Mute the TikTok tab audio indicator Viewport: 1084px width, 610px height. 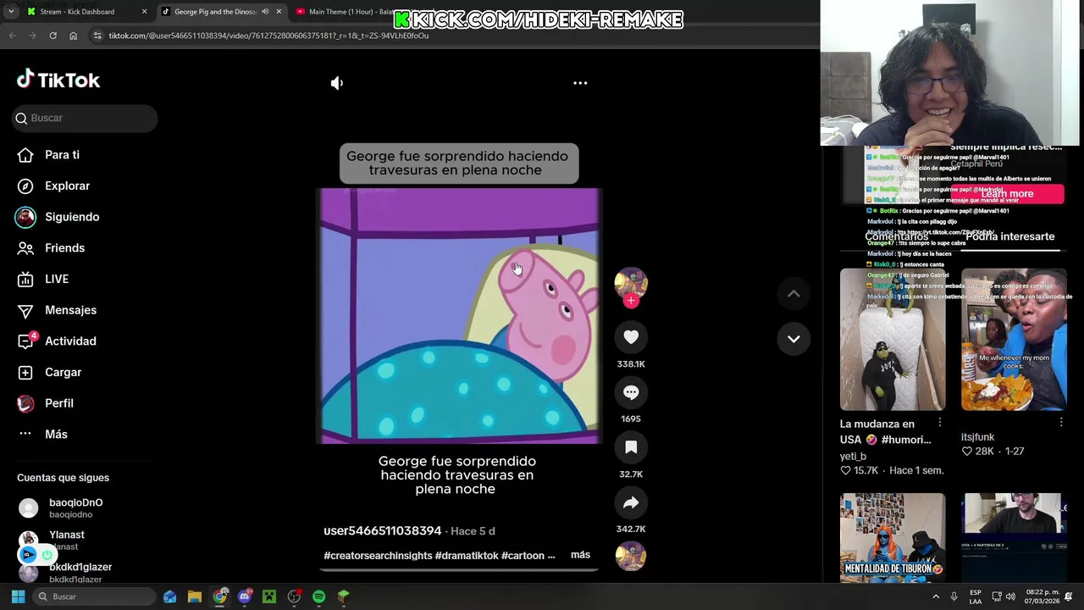(265, 12)
